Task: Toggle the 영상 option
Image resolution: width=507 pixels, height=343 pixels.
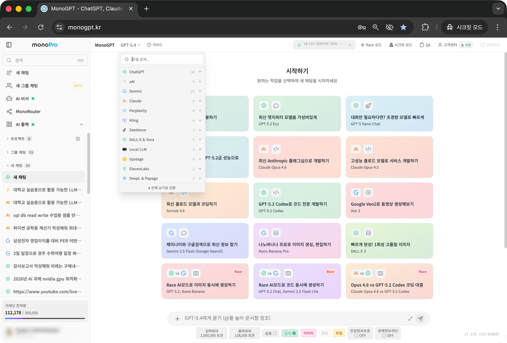Action: [x=324, y=333]
